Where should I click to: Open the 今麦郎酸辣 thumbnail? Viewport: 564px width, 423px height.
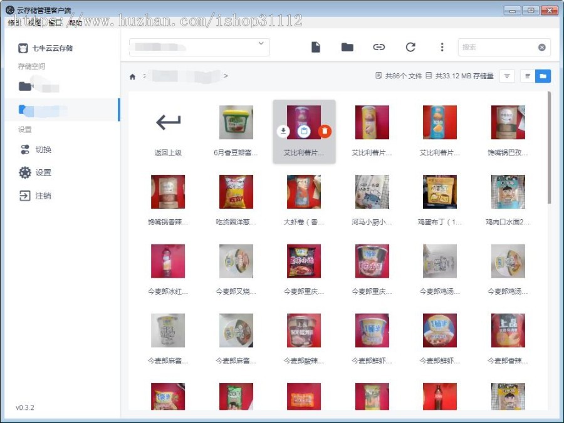[304, 330]
